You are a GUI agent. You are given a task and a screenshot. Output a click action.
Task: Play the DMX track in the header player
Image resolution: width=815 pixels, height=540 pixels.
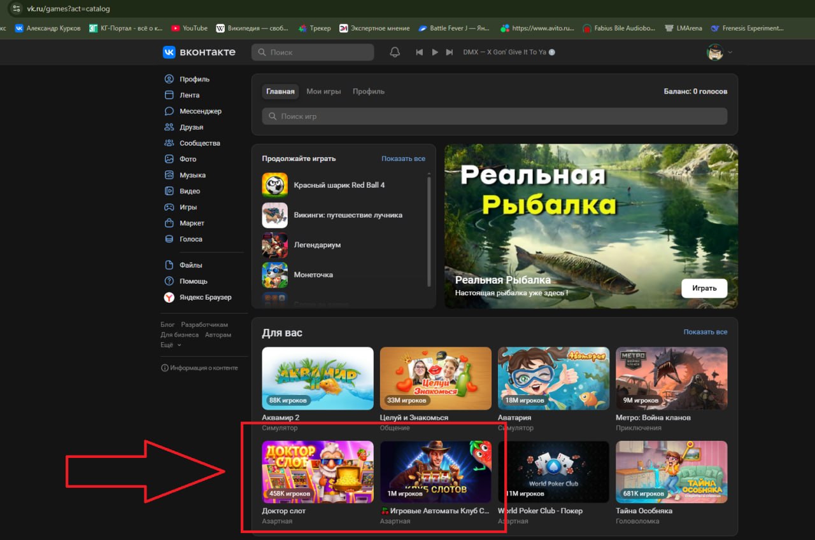[435, 52]
